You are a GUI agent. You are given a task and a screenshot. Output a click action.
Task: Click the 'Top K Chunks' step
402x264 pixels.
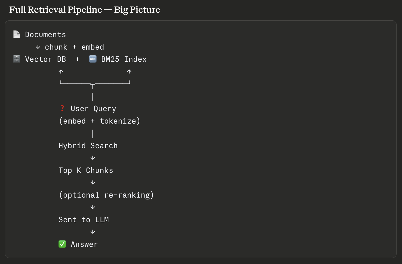[x=86, y=170]
